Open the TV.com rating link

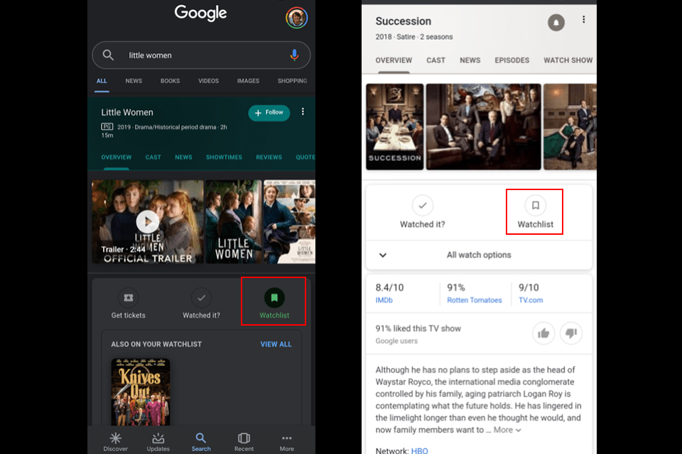click(x=531, y=300)
